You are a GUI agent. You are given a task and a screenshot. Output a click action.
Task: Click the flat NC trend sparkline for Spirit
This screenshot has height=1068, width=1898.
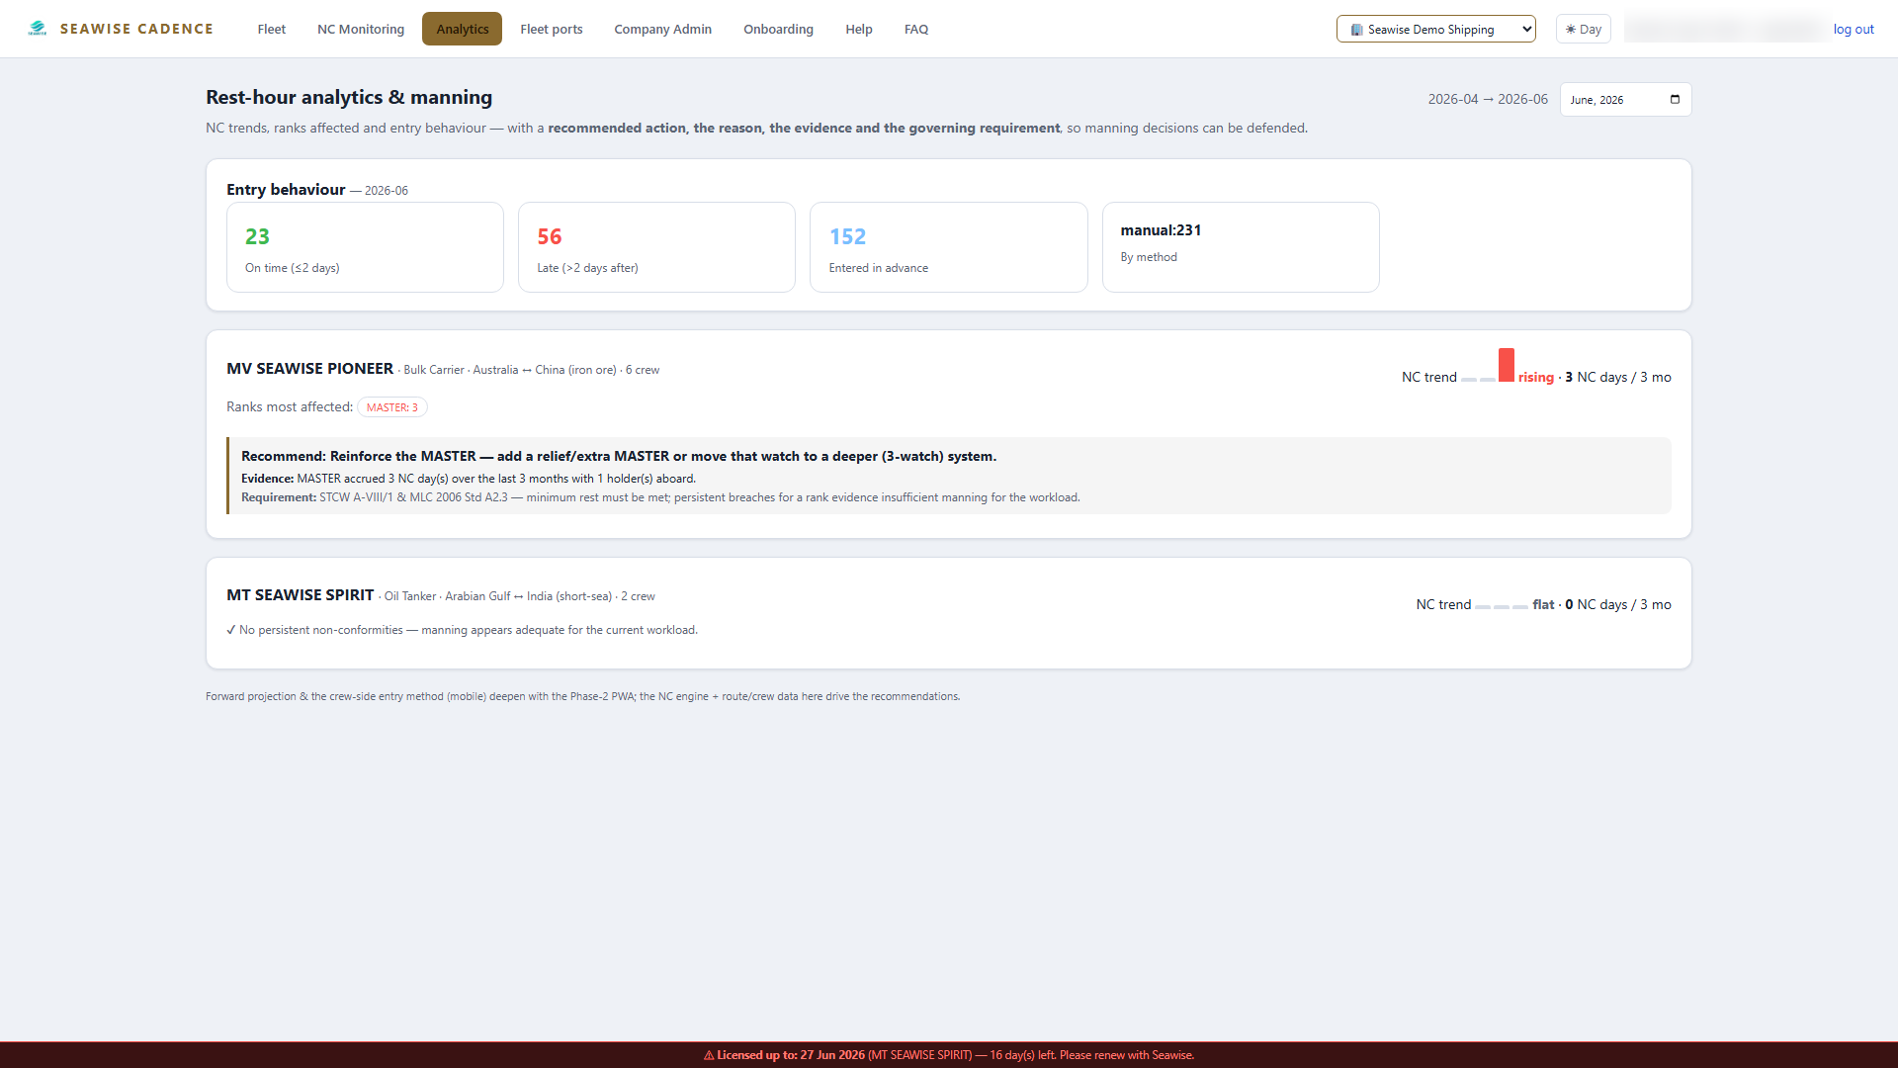coord(1501,606)
